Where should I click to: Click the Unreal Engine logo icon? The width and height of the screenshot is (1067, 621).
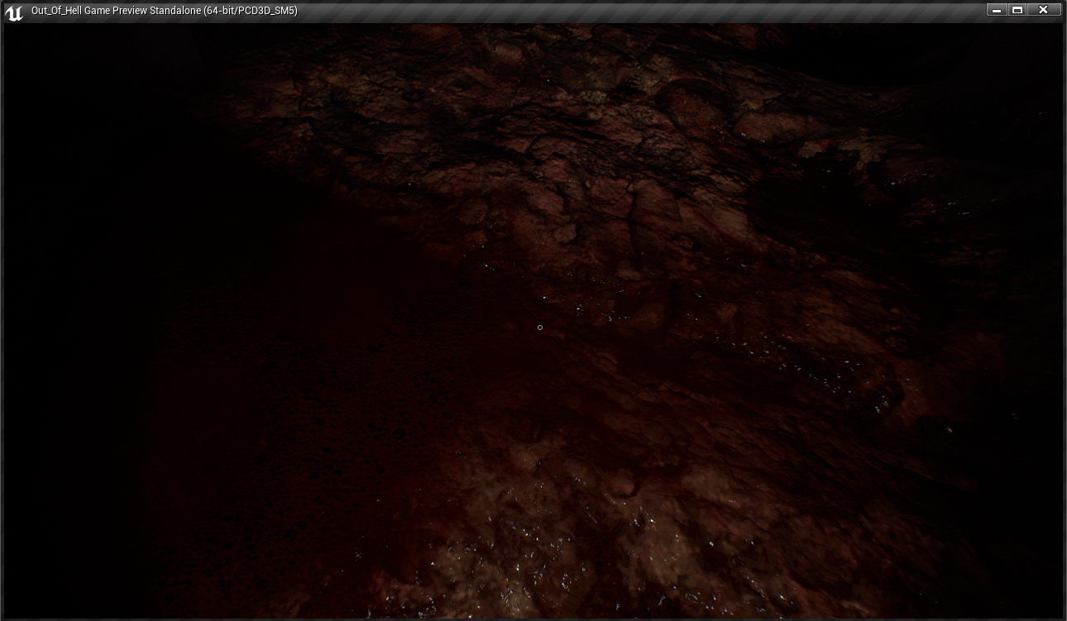coord(13,12)
